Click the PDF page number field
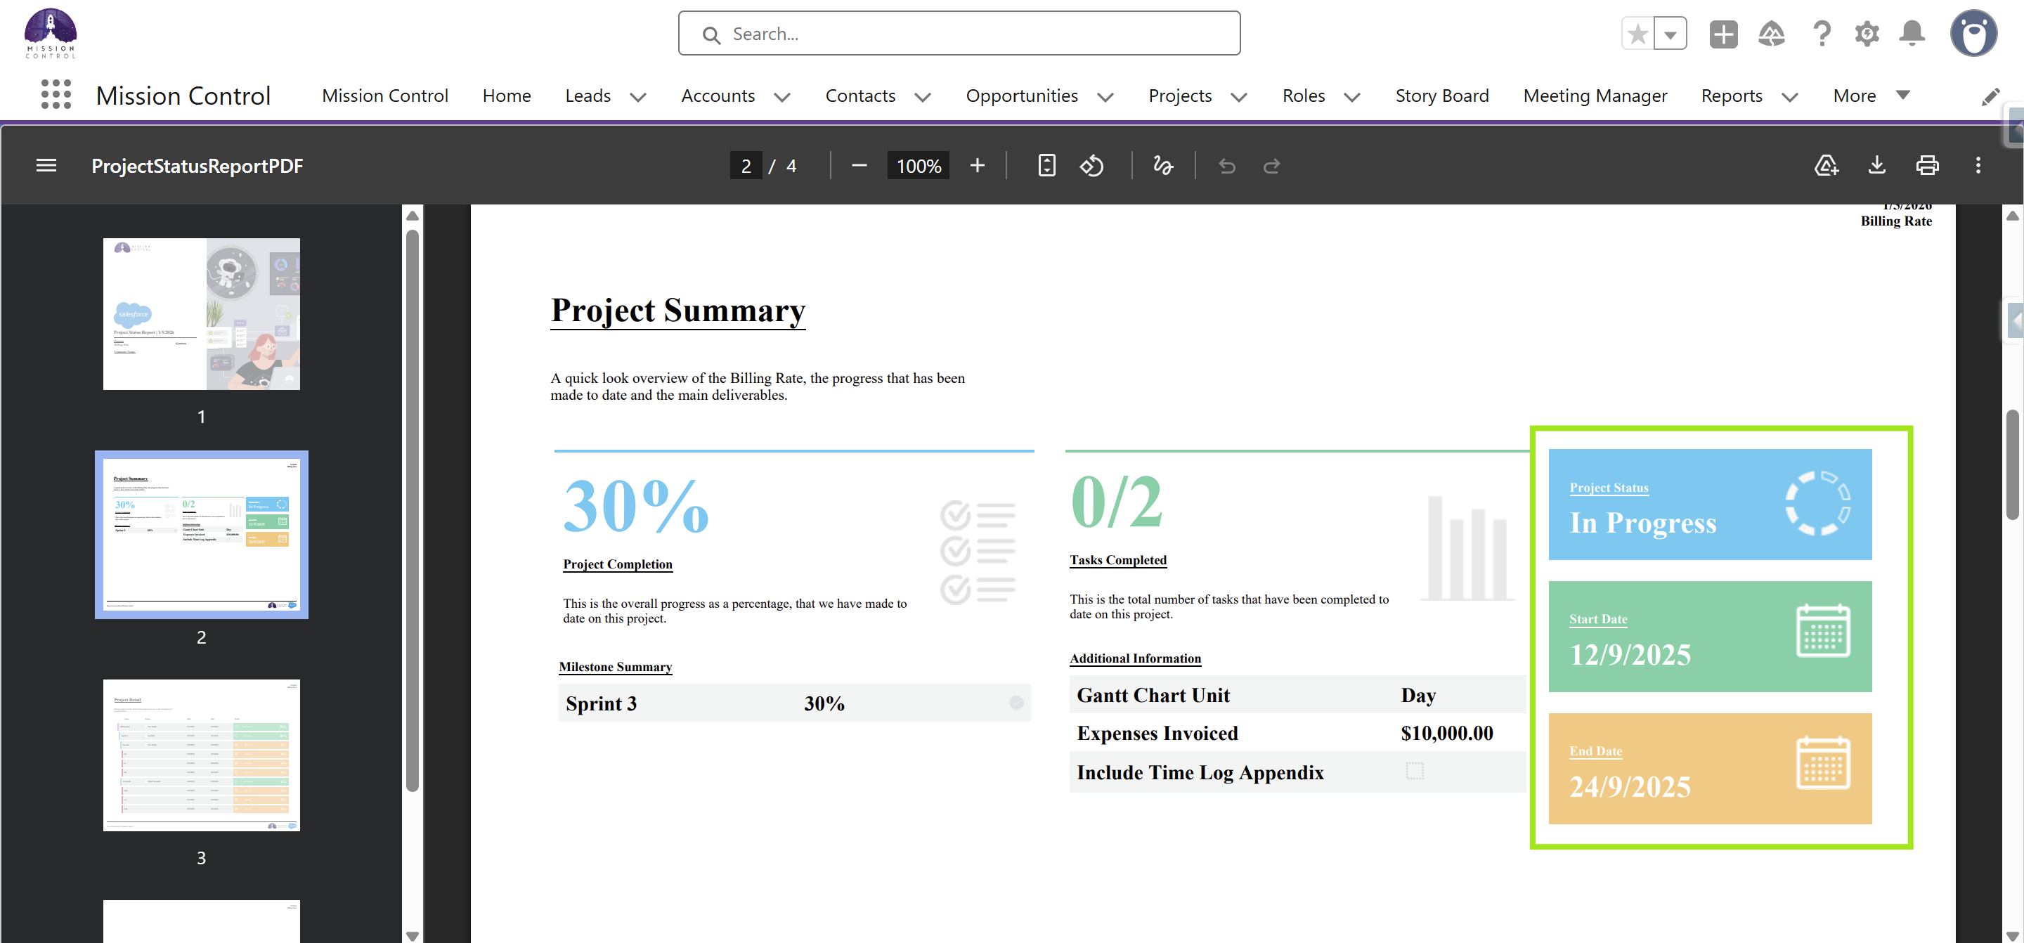Screen dimensions: 2024x943 point(746,166)
